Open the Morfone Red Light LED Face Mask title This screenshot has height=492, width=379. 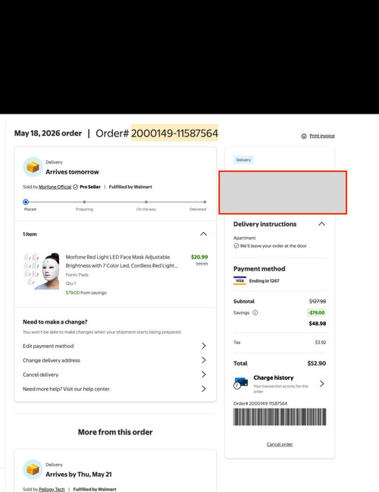pos(122,261)
